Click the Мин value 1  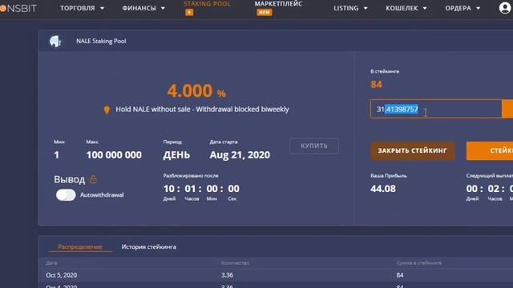(x=57, y=154)
